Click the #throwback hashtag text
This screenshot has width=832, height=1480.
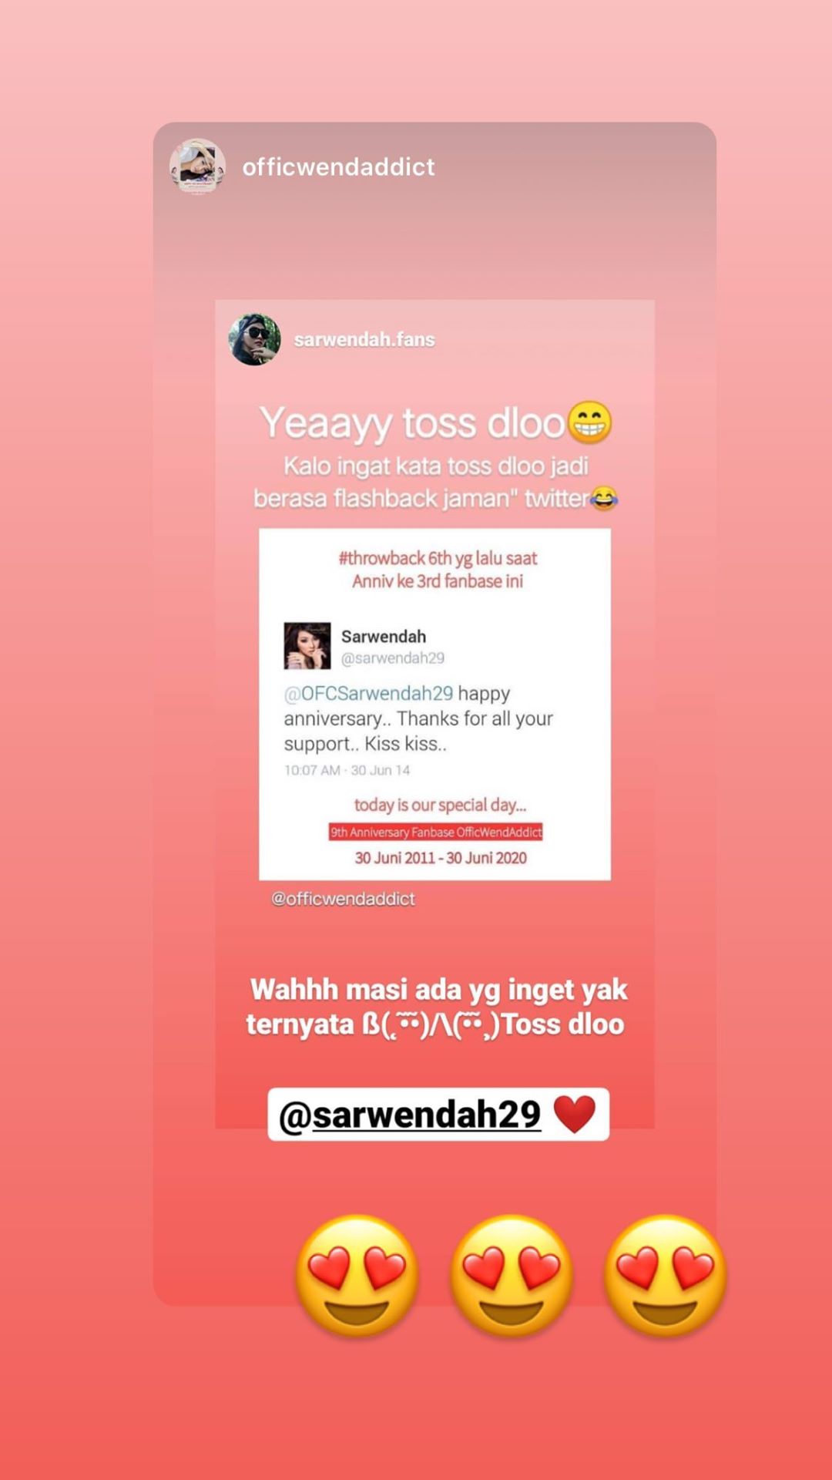tap(381, 558)
